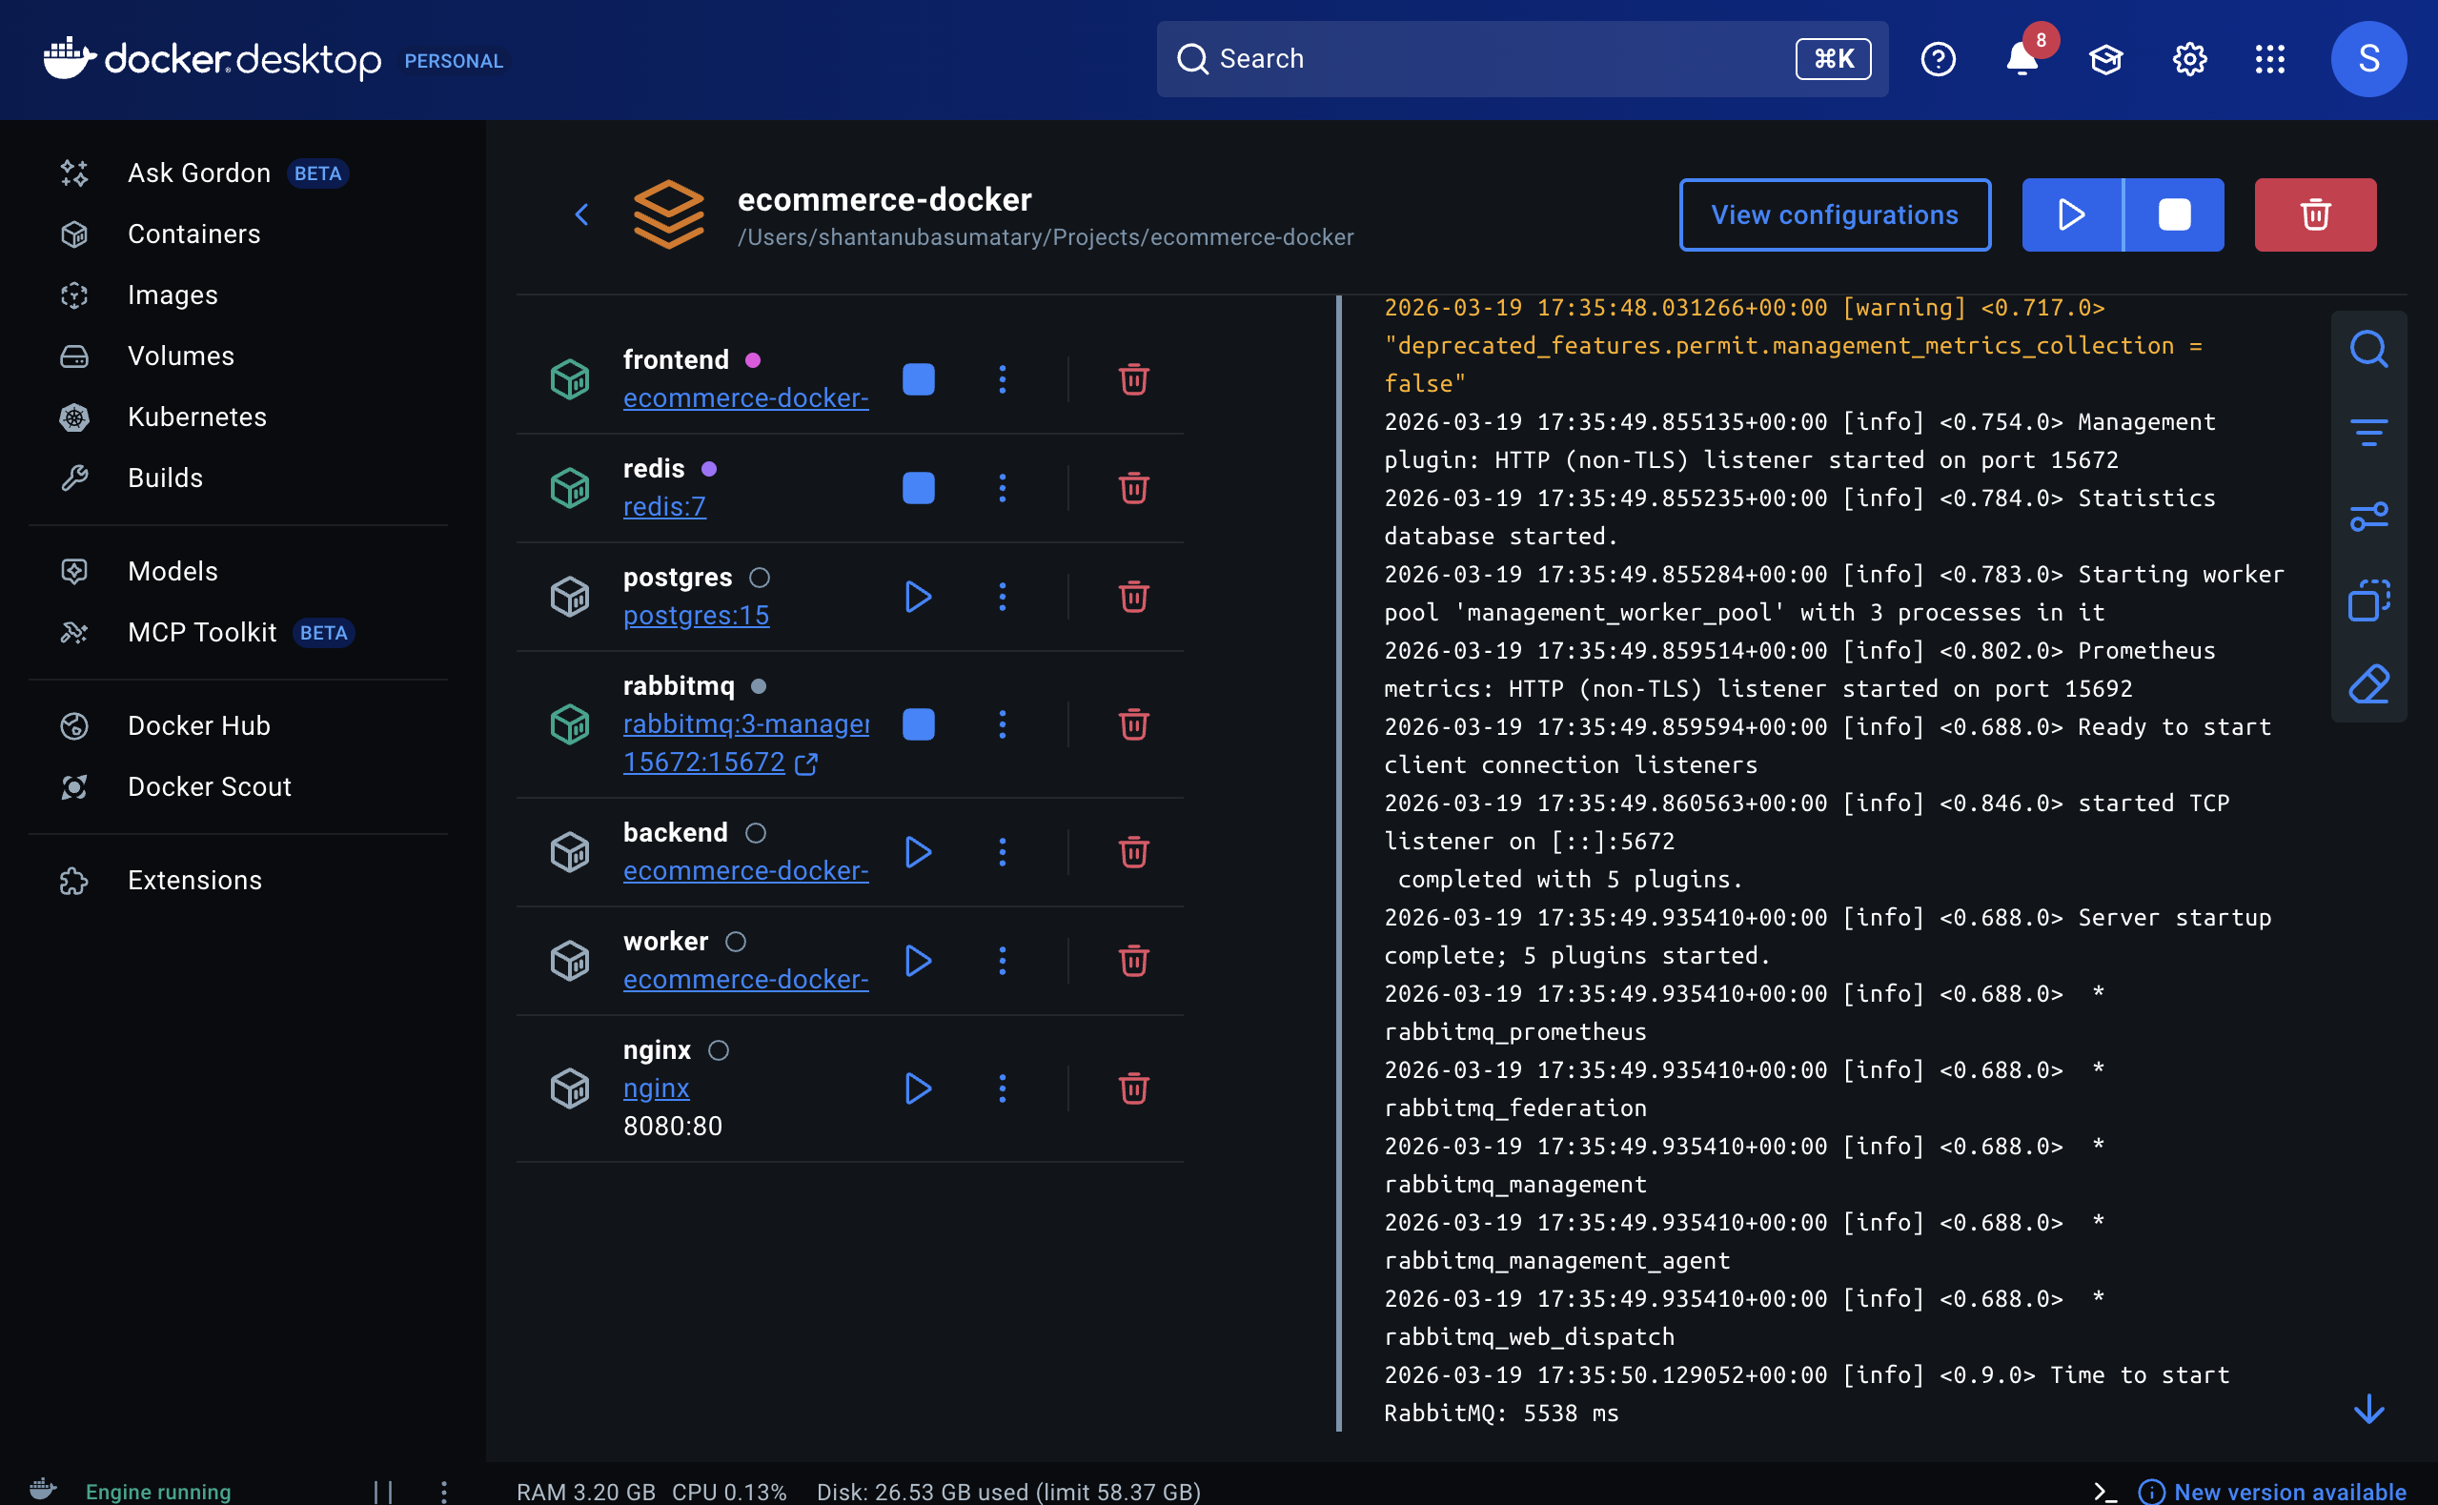Stop the rabbitmq container
The width and height of the screenshot is (2438, 1505).
(918, 724)
